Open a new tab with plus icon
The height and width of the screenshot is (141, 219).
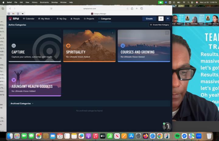[x=137, y=8]
